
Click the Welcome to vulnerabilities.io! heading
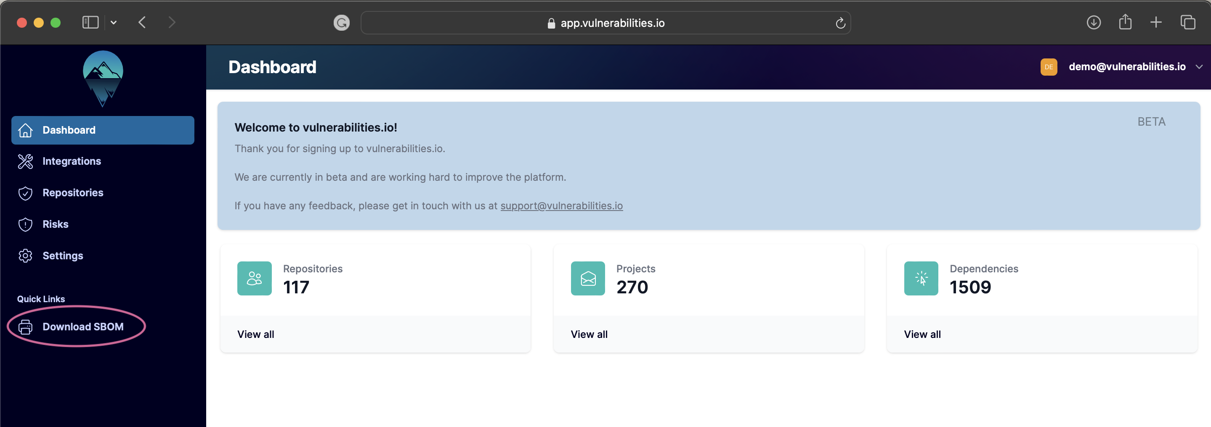tap(316, 128)
